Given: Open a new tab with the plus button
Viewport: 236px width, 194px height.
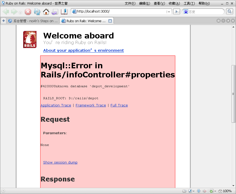Looking at the screenshot, I should [3, 21].
